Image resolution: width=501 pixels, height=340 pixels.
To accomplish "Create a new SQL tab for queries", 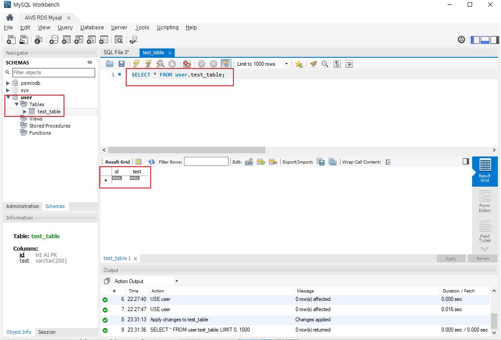I will pyautogui.click(x=11, y=40).
